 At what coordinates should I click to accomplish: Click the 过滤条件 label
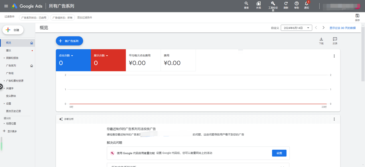tap(9, 17)
